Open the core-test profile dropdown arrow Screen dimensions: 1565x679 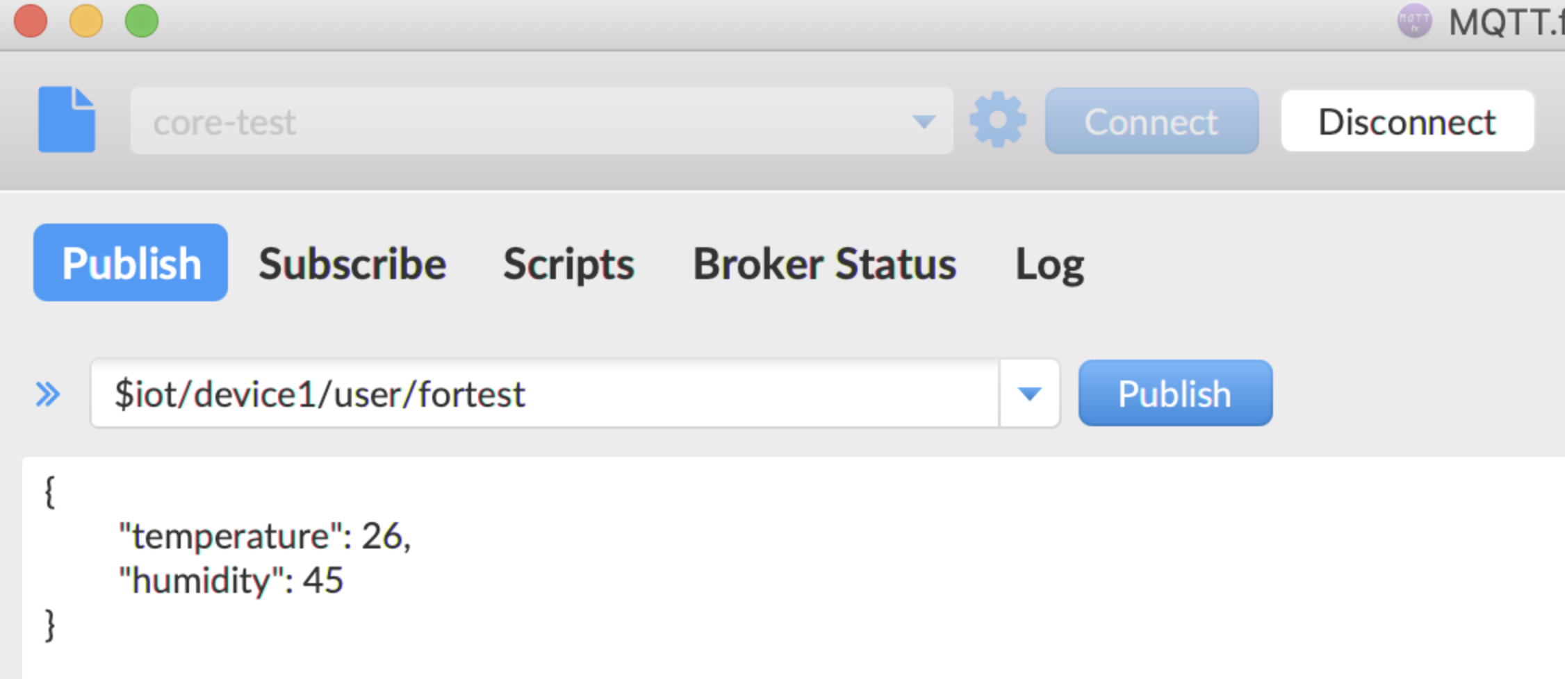tap(924, 122)
